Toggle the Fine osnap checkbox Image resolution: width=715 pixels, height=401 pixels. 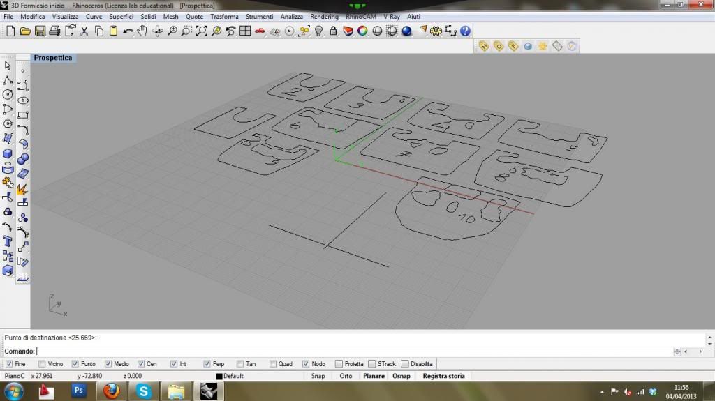(x=9, y=364)
